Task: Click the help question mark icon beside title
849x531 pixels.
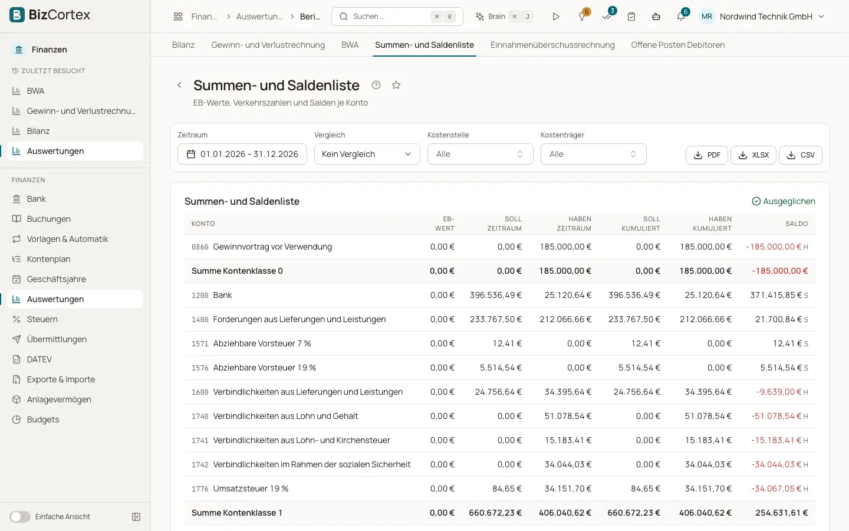Action: (376, 85)
